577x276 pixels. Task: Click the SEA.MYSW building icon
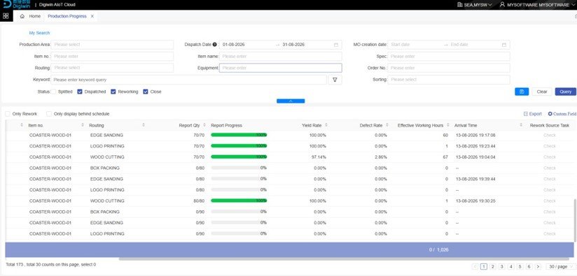pyautogui.click(x=459, y=5)
